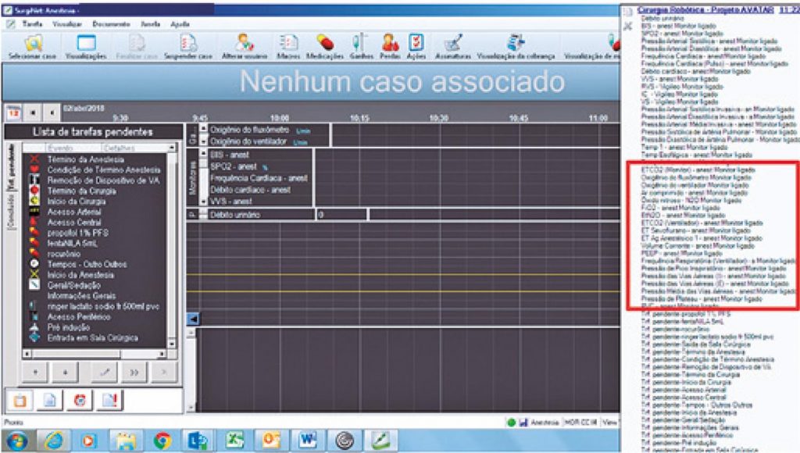Open Google Chrome from the Windows taskbar
The image size is (800, 453).
coord(162,441)
